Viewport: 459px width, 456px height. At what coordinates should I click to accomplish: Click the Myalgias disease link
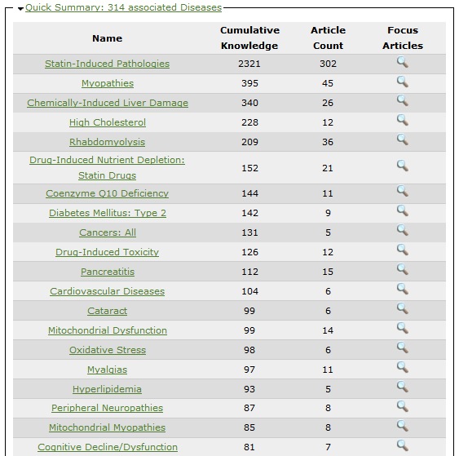point(107,370)
